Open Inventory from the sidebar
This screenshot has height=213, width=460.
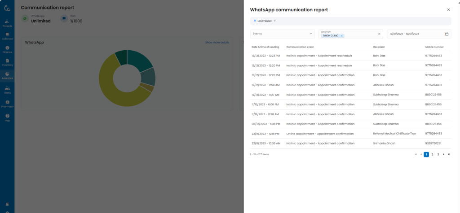tap(7, 62)
